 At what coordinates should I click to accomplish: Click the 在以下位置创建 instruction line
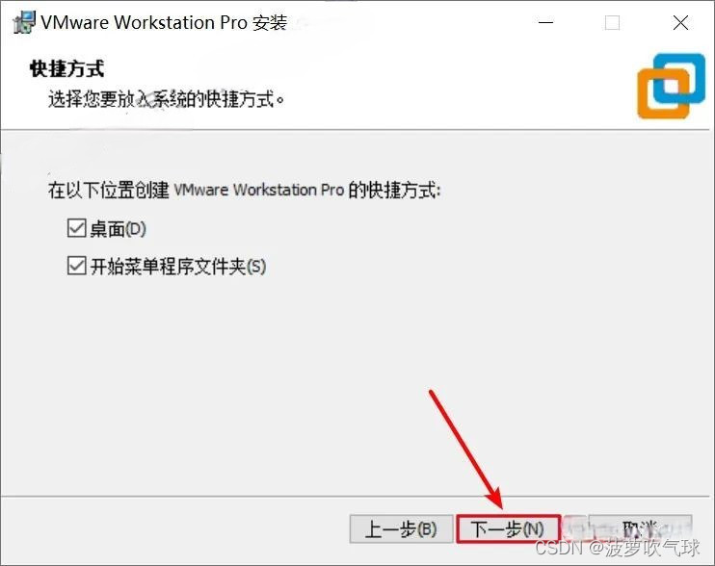click(245, 190)
